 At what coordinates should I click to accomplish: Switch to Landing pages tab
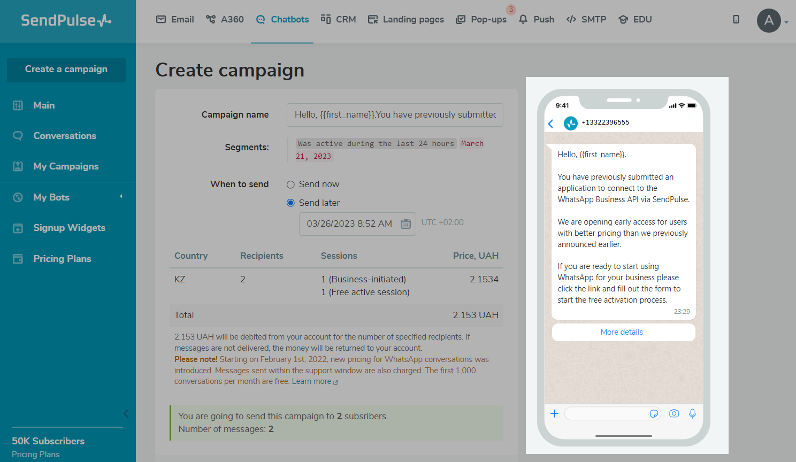(406, 19)
